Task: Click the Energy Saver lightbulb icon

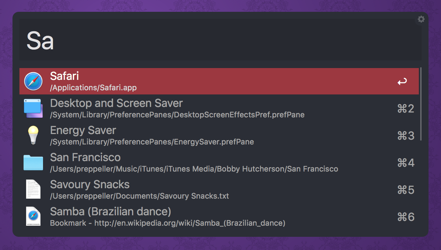Action: (x=33, y=135)
